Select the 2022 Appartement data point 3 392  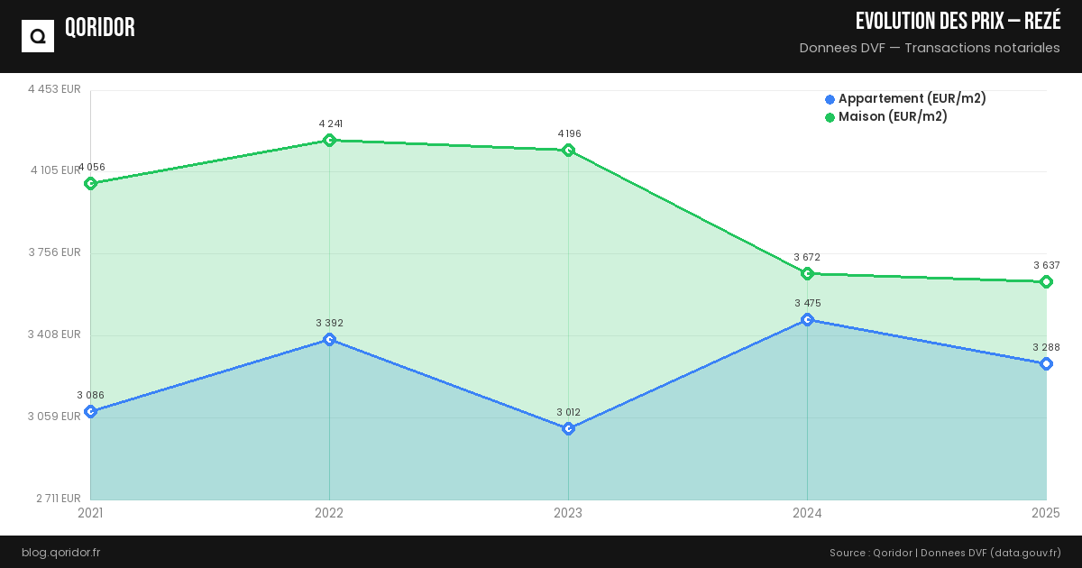pos(329,340)
